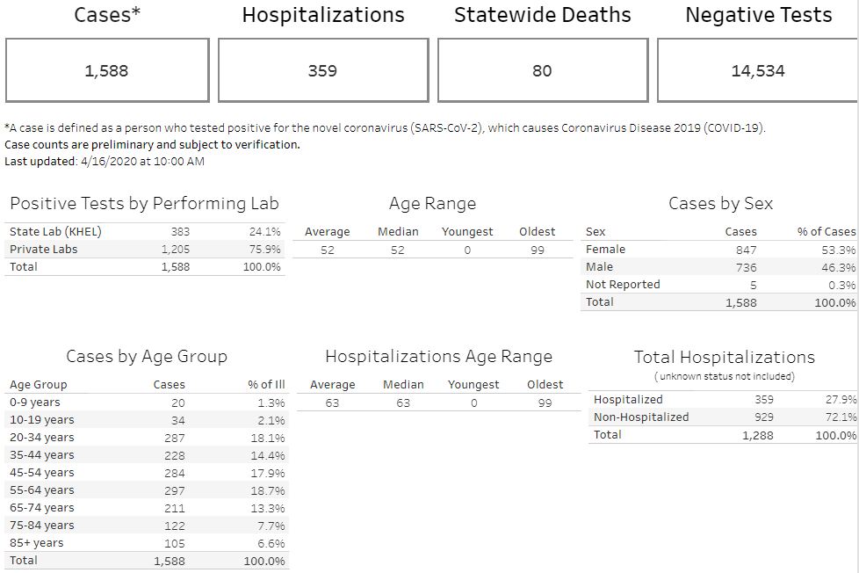Select the Non-Hospitalized row label
Image resolution: width=859 pixels, height=573 pixels.
point(641,417)
